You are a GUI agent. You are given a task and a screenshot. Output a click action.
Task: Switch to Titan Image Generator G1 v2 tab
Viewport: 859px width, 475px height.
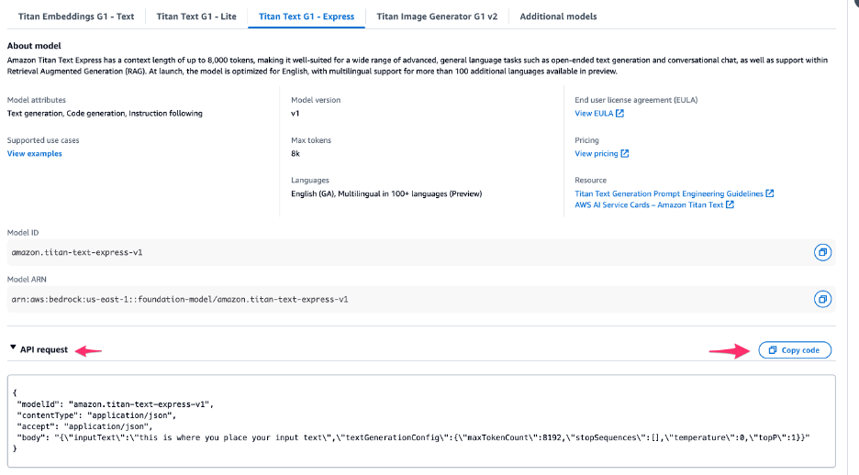437,17
